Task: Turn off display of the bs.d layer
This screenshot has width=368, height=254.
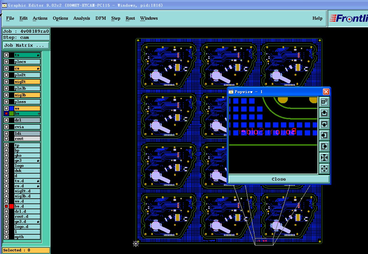Action: pyautogui.click(x=6, y=206)
